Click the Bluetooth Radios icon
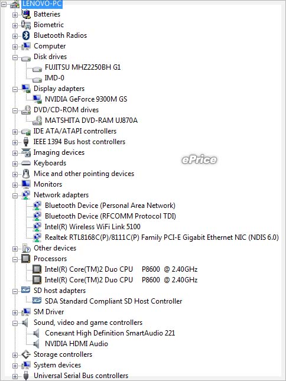Image resolution: width=286 pixels, height=381 pixels. click(26, 35)
